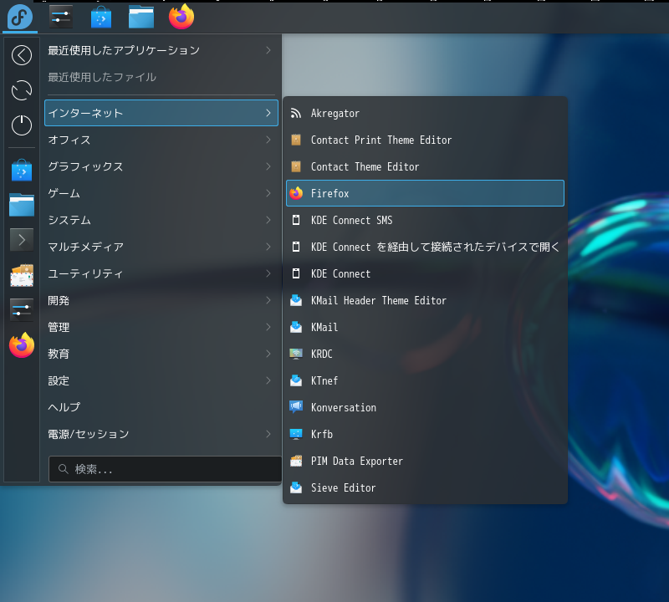Click the PIM Data Exporter icon
Image resolution: width=669 pixels, height=602 pixels.
pos(296,461)
